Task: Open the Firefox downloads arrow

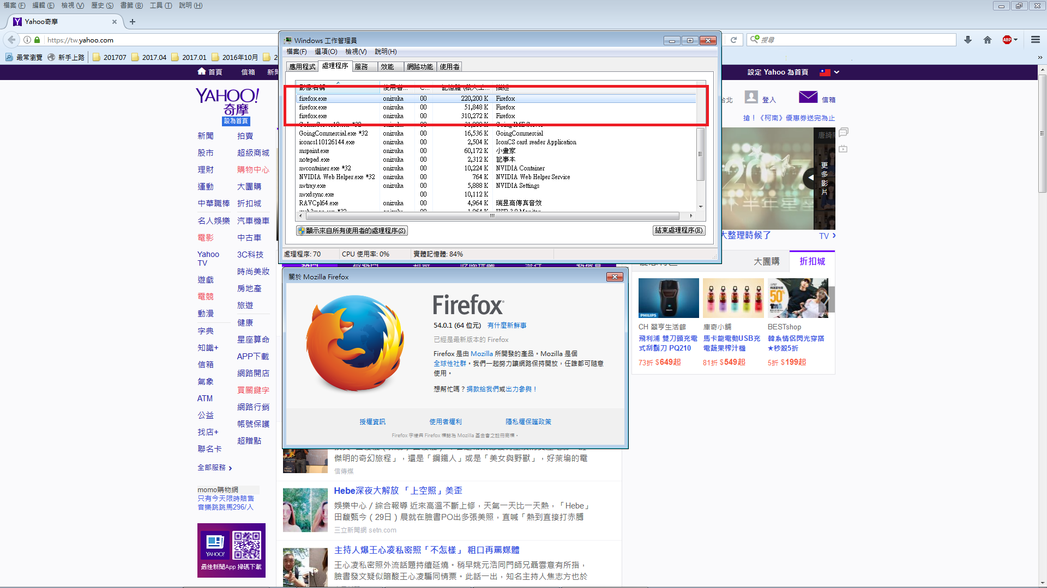Action: pyautogui.click(x=968, y=40)
